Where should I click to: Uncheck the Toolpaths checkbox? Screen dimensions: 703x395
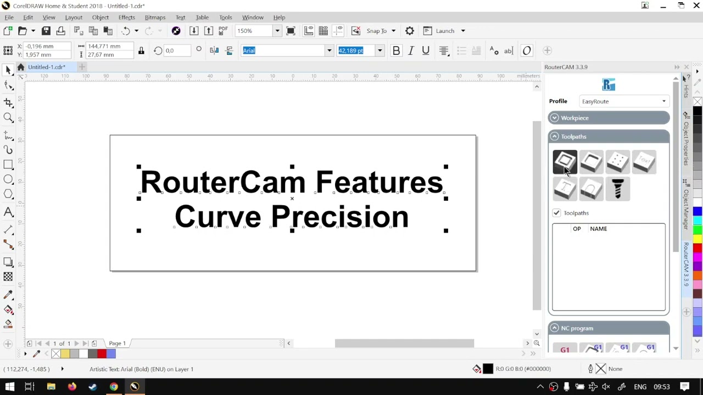coord(556,213)
